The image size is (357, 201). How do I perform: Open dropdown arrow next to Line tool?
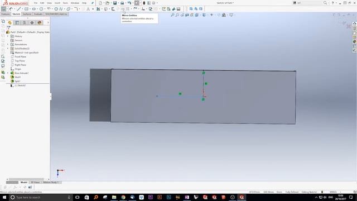(22, 9)
